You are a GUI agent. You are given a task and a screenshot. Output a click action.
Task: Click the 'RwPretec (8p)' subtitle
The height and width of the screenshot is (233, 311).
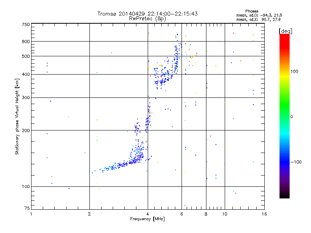(147, 19)
